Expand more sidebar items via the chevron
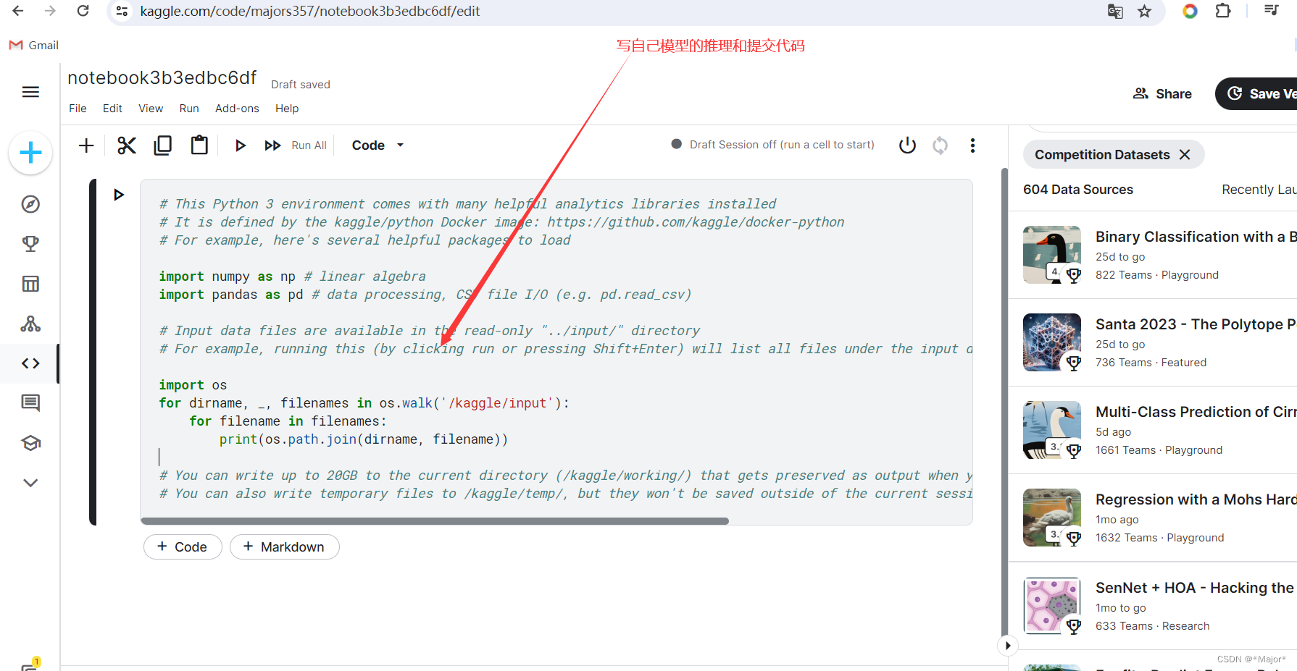The width and height of the screenshot is (1297, 671). click(x=30, y=482)
